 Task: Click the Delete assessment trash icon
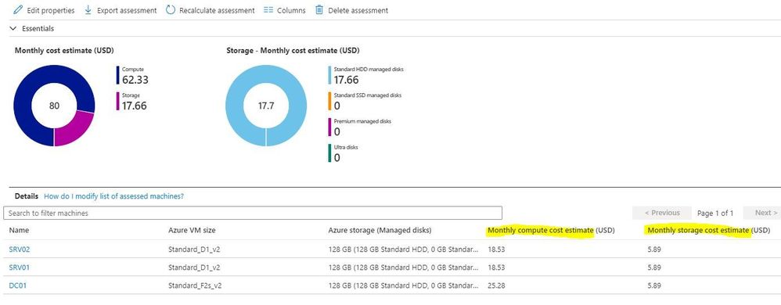point(319,10)
